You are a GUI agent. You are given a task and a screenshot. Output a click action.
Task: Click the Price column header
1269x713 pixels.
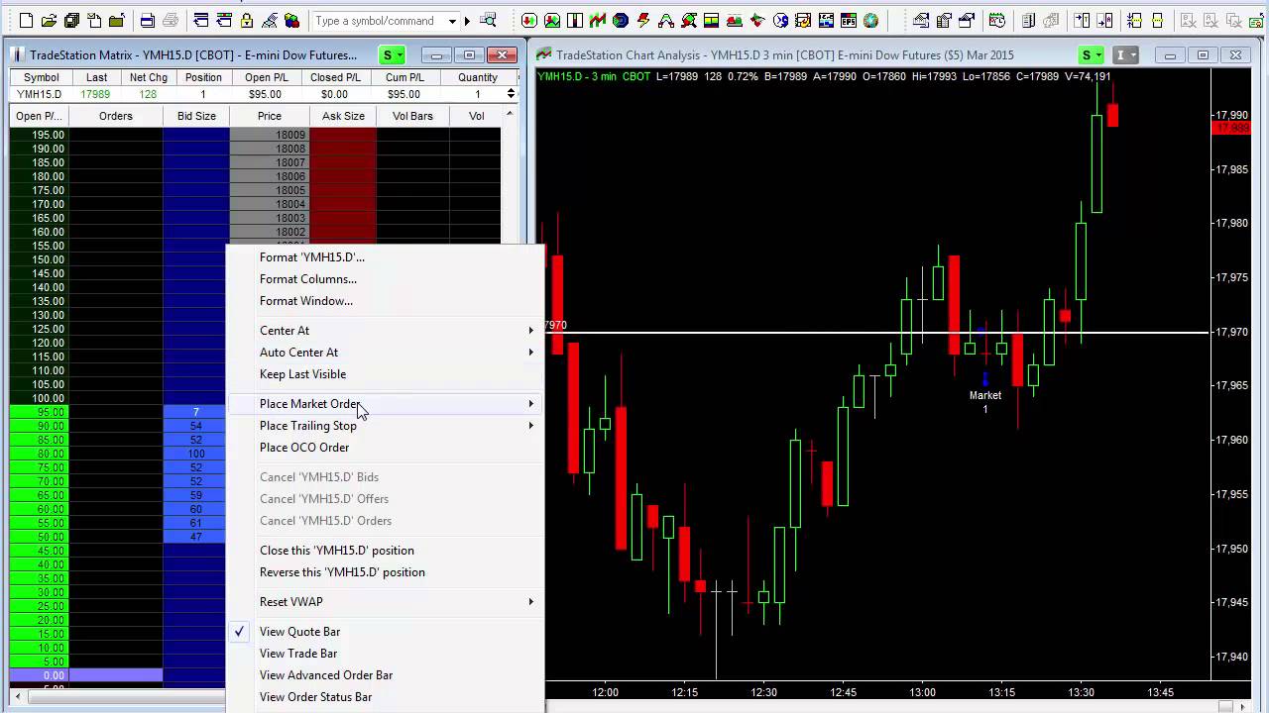[x=270, y=116]
